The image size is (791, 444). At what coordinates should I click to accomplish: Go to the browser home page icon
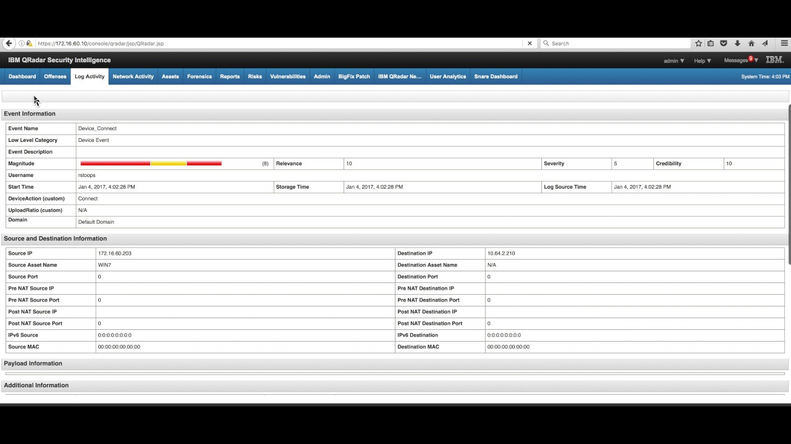(x=751, y=43)
